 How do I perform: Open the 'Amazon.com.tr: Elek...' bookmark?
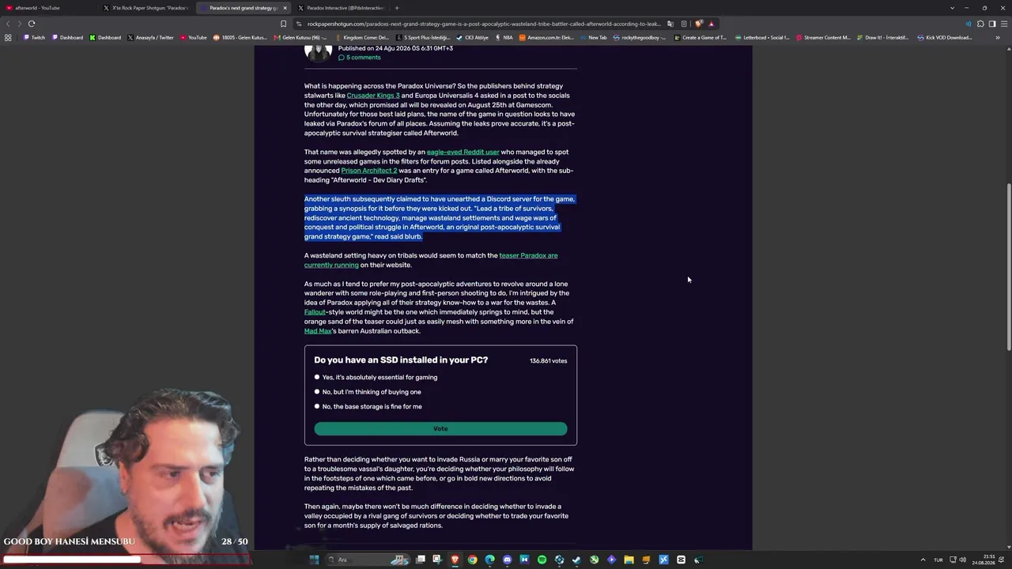(546, 37)
